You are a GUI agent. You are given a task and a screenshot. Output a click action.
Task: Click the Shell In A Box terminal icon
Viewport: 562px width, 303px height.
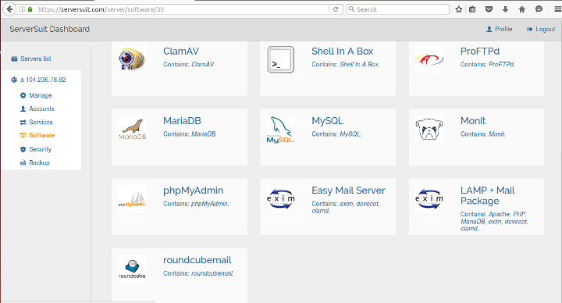281,59
